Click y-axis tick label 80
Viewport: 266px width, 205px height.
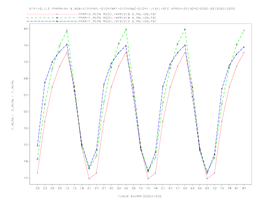coord(26,29)
